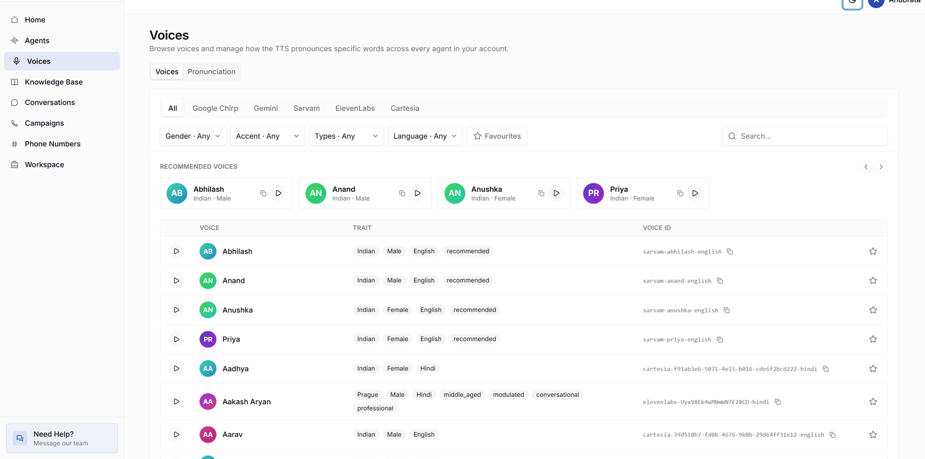Copy the Priya recommended card voice ID
Image resolution: width=925 pixels, height=459 pixels.
point(680,193)
